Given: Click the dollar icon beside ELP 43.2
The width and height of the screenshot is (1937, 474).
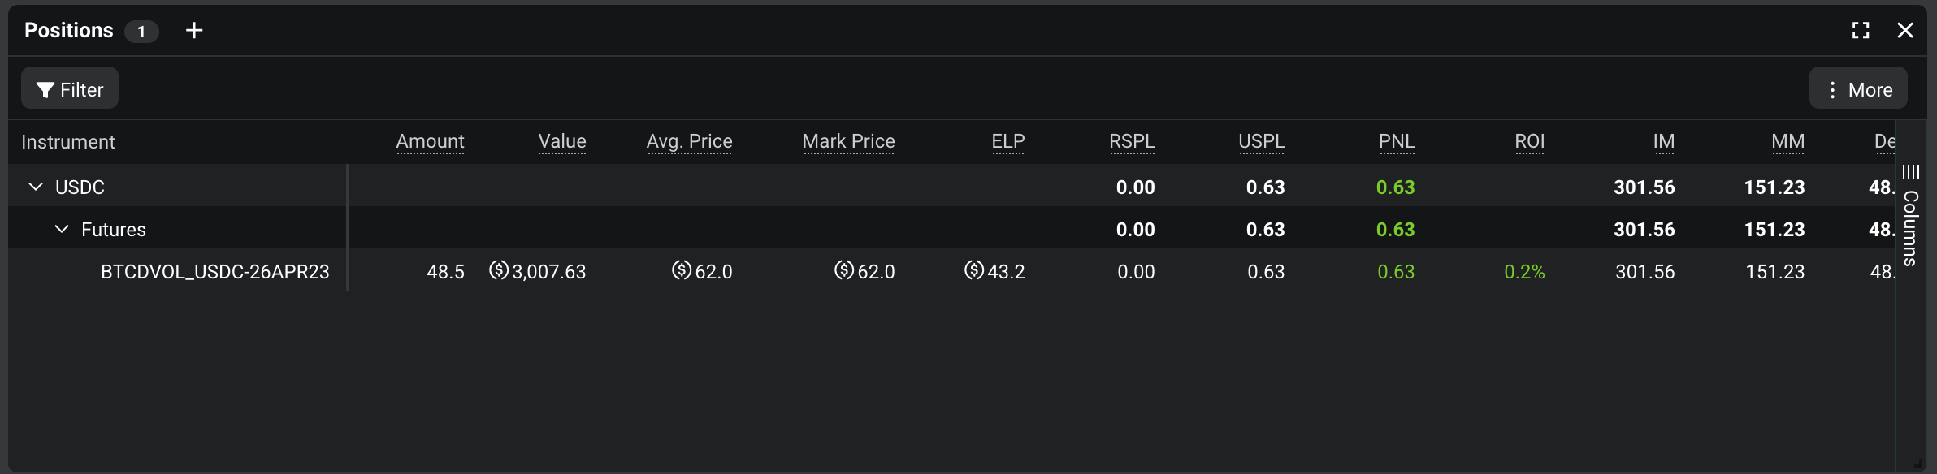Looking at the screenshot, I should click(974, 270).
